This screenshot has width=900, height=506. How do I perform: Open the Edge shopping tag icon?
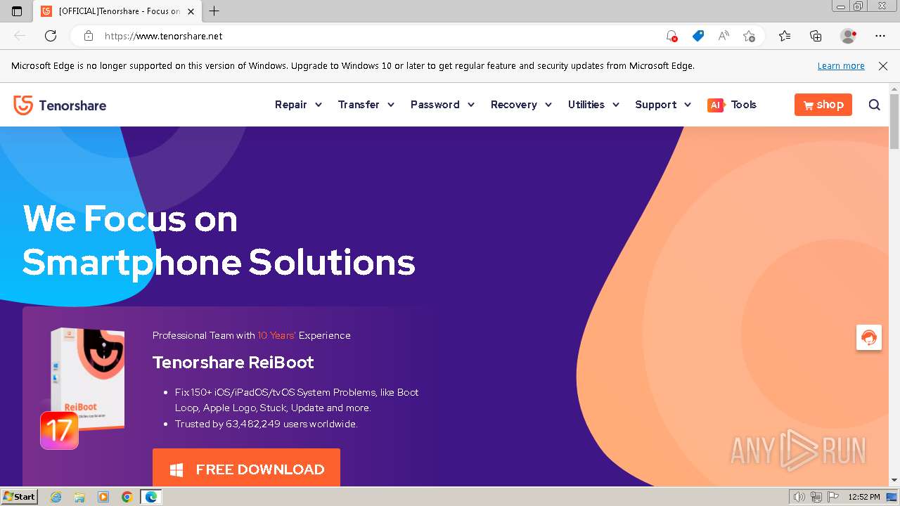(697, 36)
